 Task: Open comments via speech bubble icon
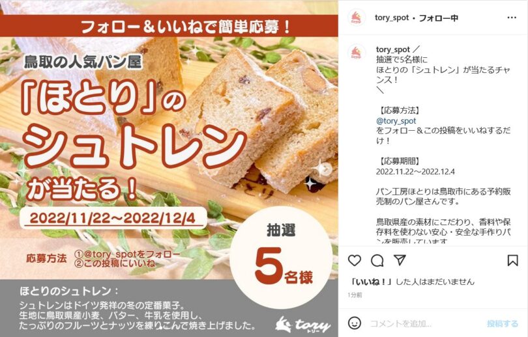pos(377,260)
